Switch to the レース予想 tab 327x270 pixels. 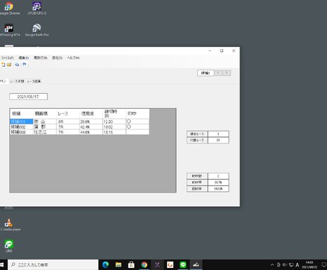click(x=17, y=81)
